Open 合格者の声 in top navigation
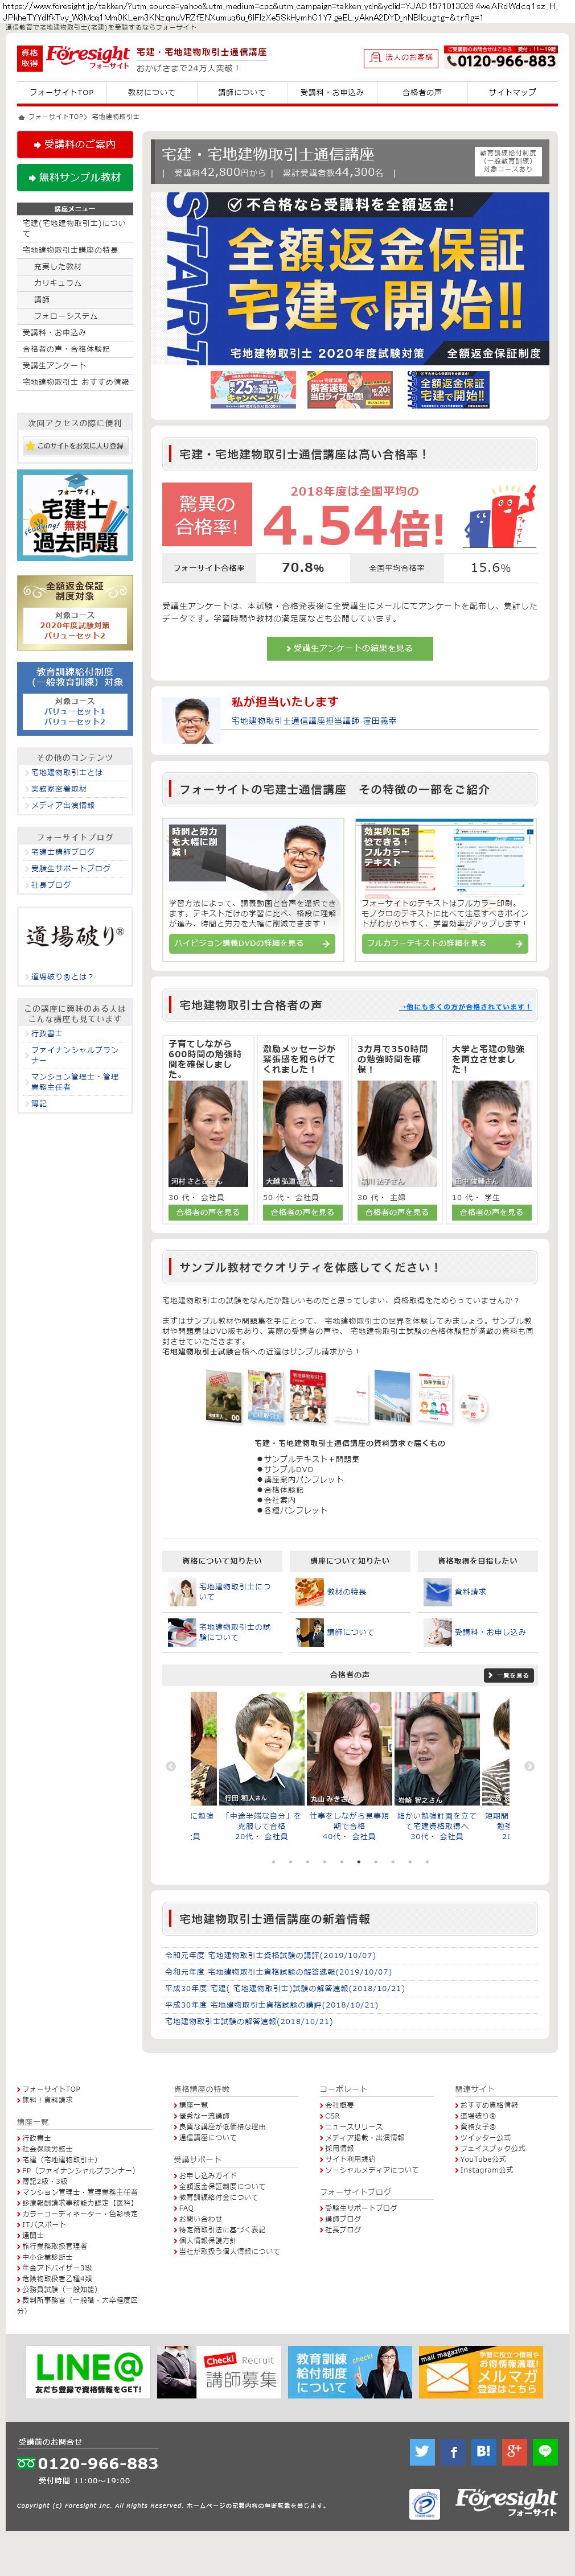The image size is (575, 2576). coord(421,92)
